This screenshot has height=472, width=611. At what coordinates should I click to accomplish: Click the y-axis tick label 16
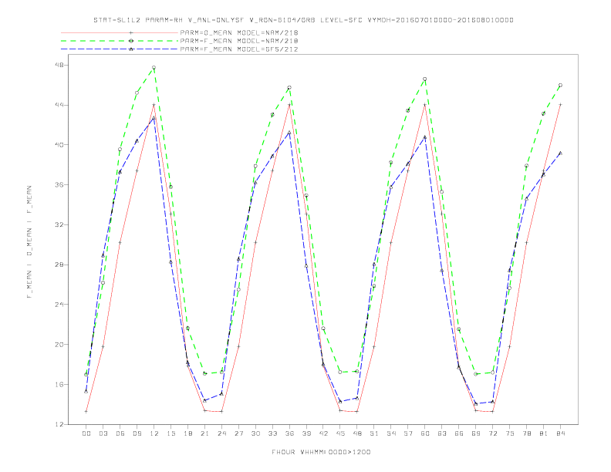pyautogui.click(x=59, y=384)
